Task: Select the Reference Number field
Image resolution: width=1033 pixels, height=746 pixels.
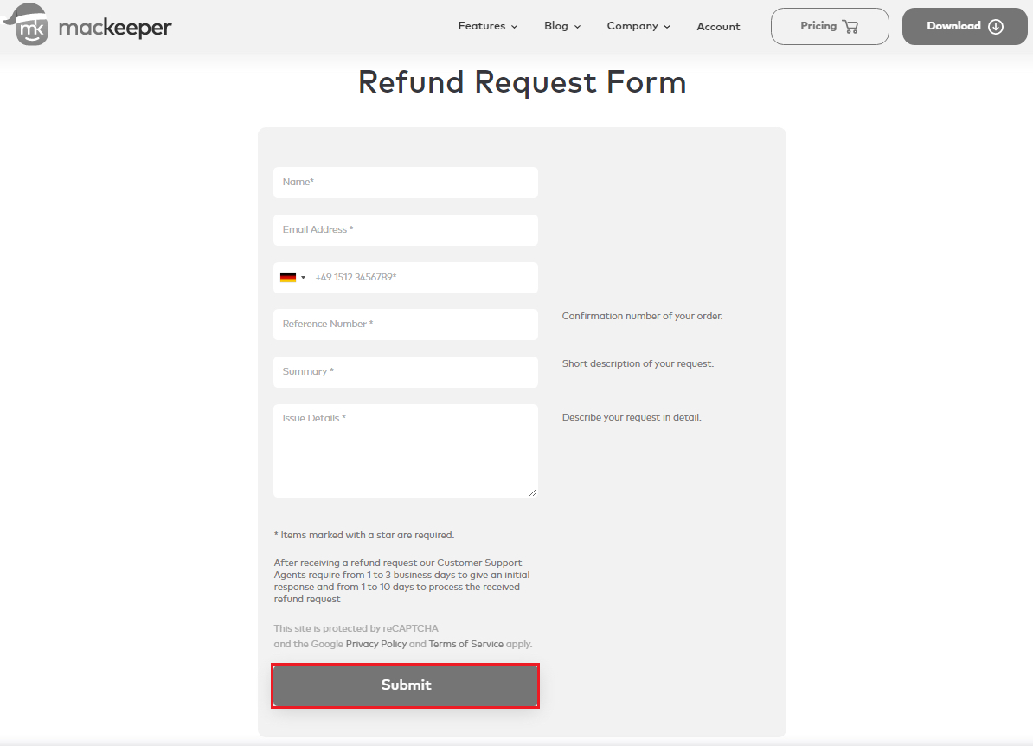Action: [406, 325]
